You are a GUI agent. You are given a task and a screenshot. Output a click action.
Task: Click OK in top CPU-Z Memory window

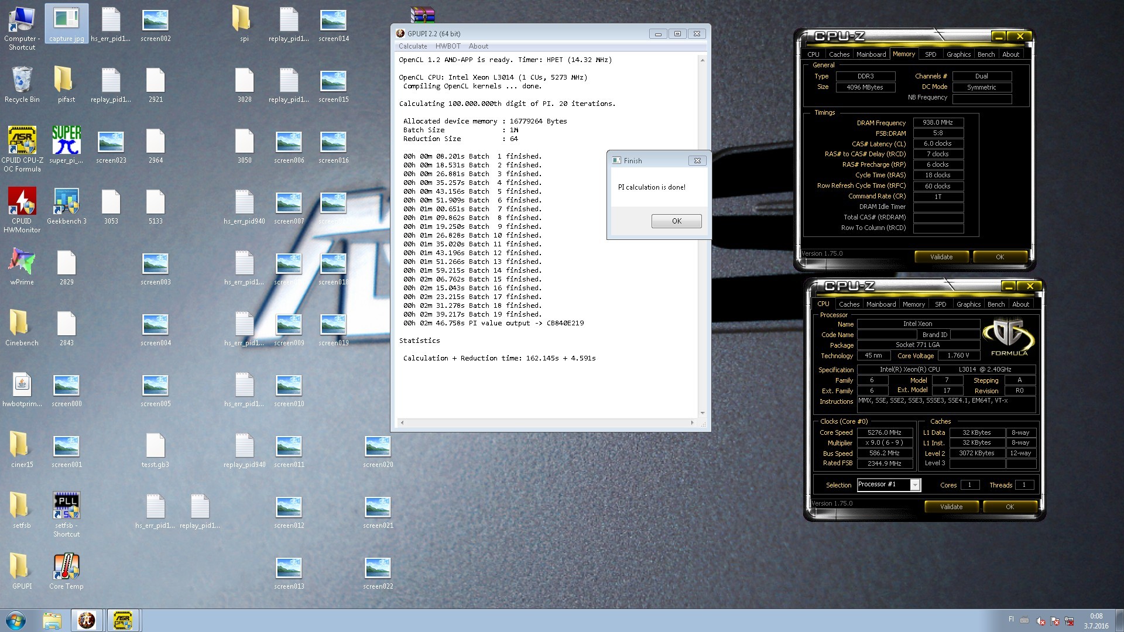[x=1000, y=257]
